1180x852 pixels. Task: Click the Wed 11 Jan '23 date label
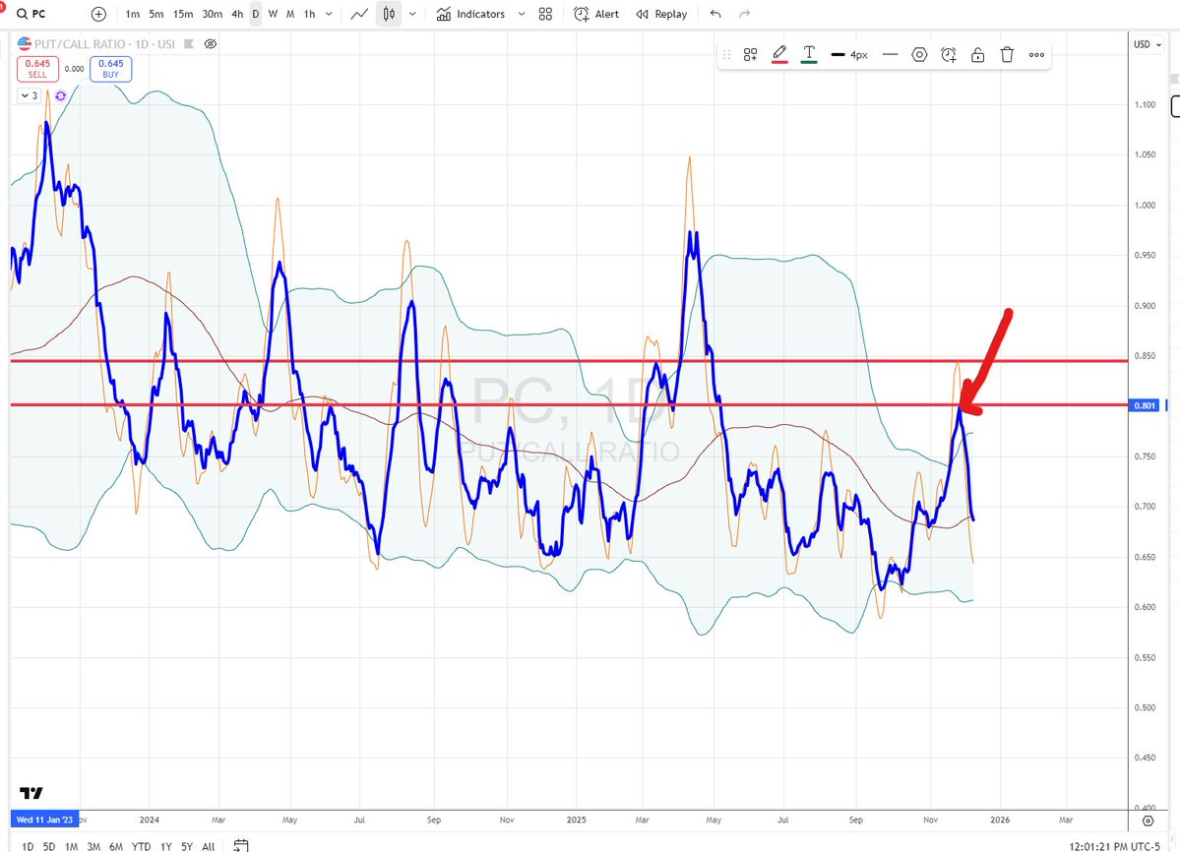(45, 820)
